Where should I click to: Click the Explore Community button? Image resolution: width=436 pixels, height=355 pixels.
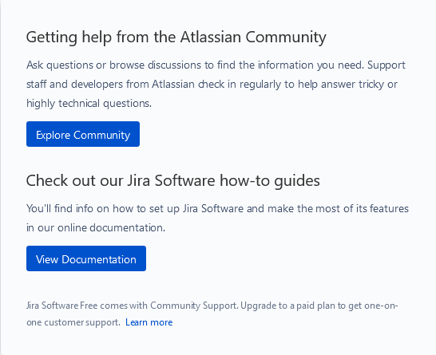tap(83, 134)
